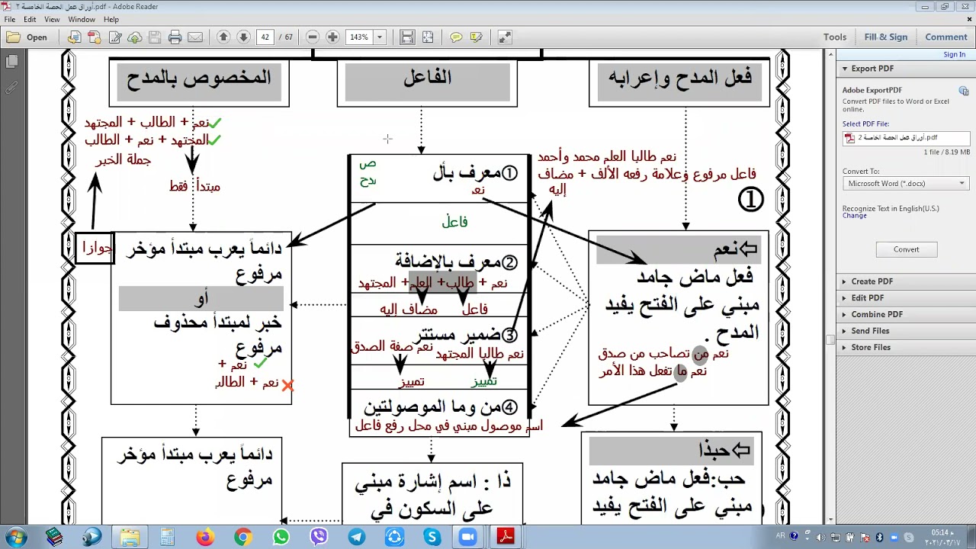
Task: Click the add file icon in Export panel
Action: tap(964, 91)
